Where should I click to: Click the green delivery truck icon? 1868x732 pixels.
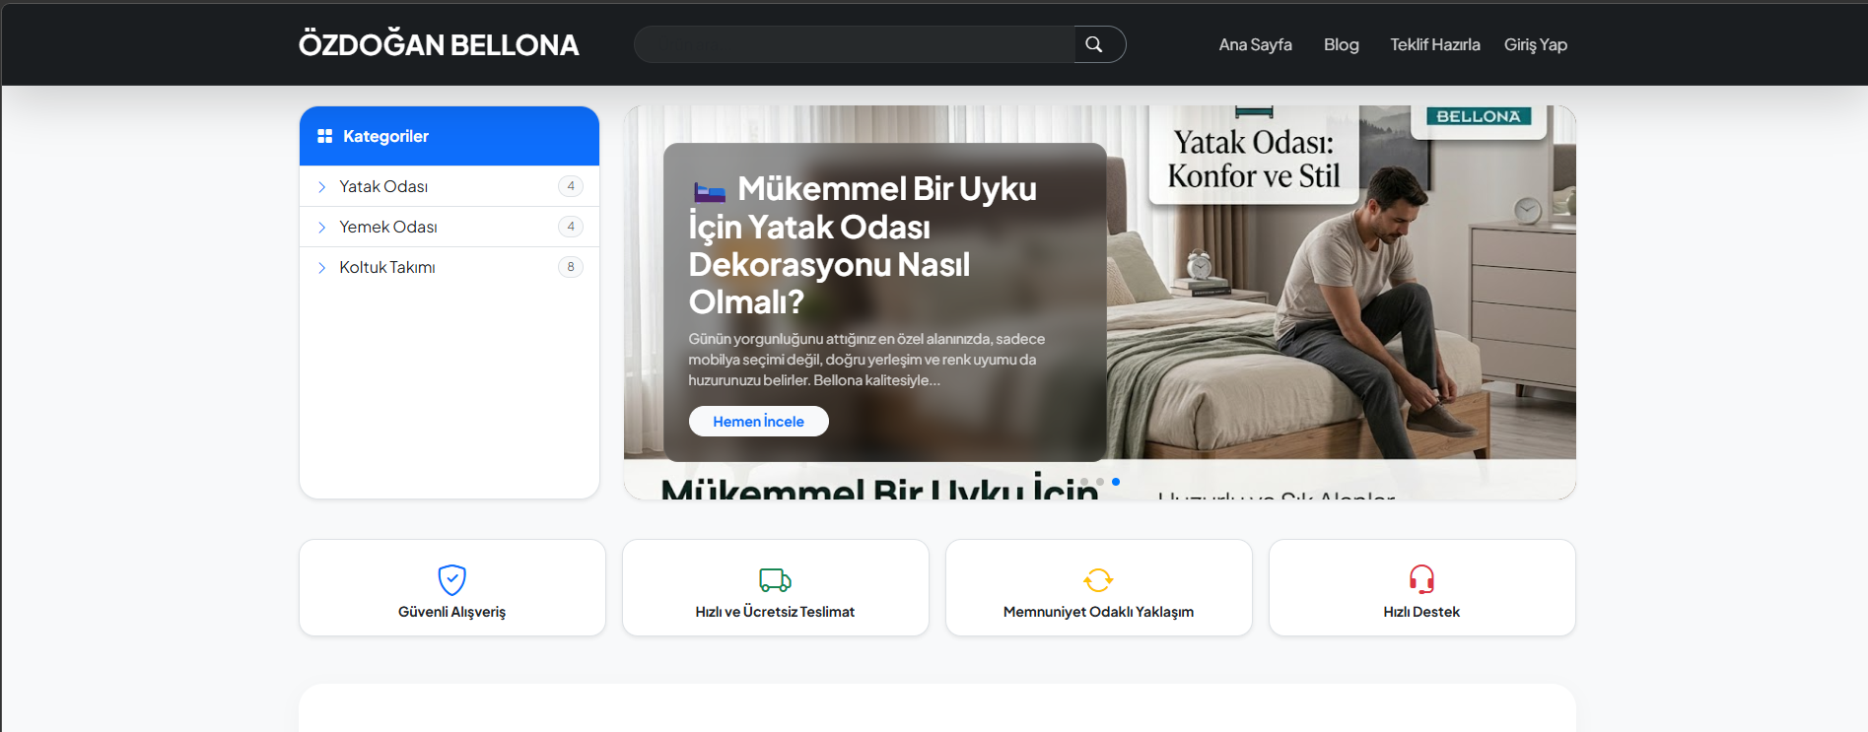point(775,579)
